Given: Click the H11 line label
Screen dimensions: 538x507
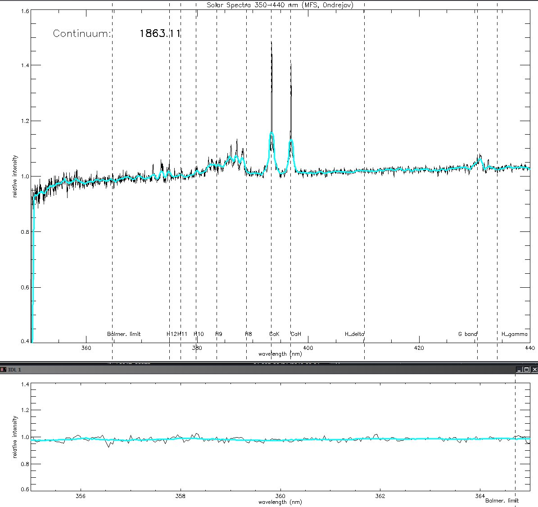Looking at the screenshot, I should (182, 334).
